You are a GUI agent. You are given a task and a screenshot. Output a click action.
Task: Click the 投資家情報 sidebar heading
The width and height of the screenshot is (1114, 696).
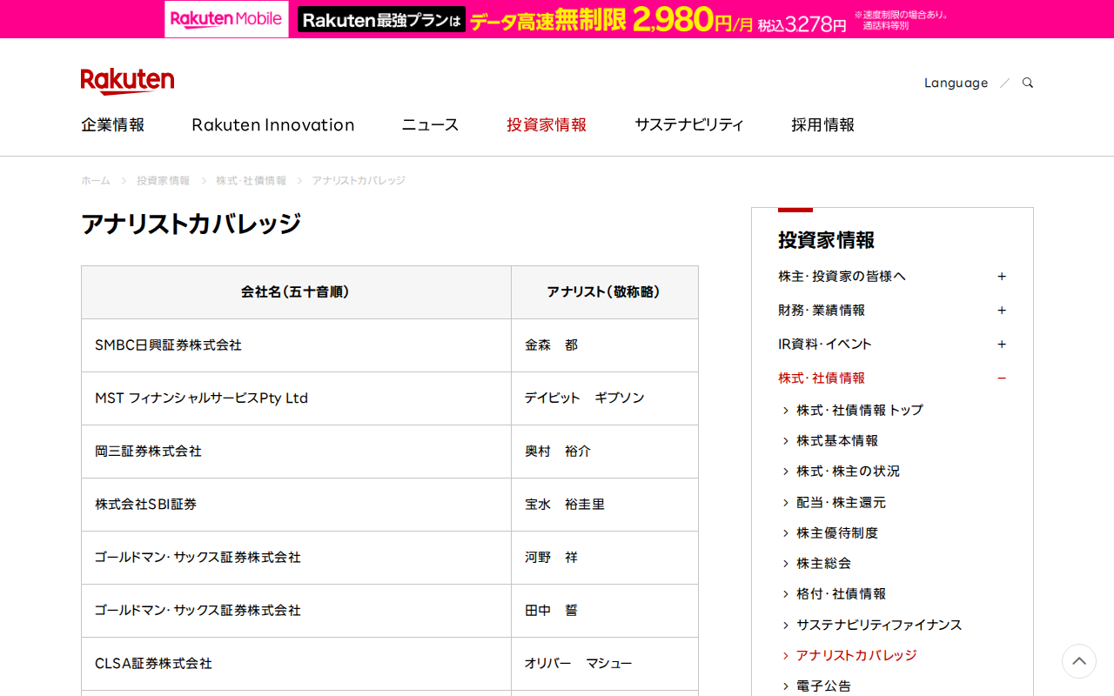[827, 240]
